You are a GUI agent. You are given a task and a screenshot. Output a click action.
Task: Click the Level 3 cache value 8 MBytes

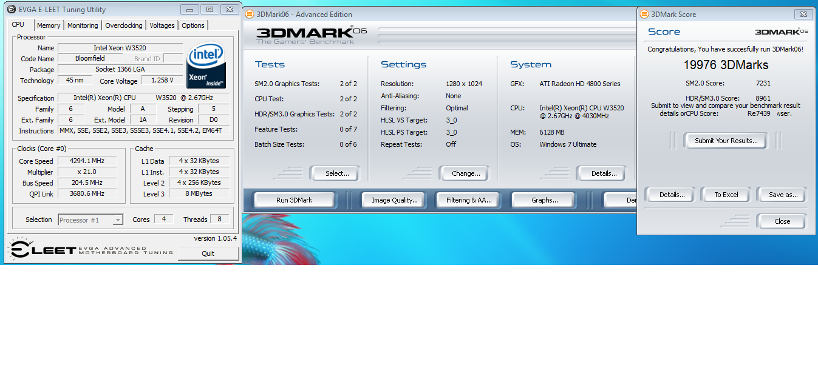coord(199,193)
